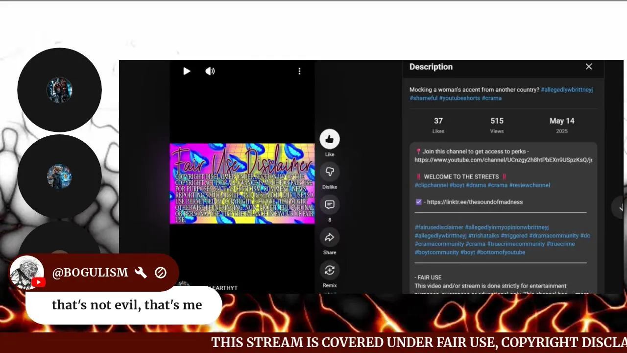Play the YouTube short video
The height and width of the screenshot is (353, 627).
tap(187, 71)
